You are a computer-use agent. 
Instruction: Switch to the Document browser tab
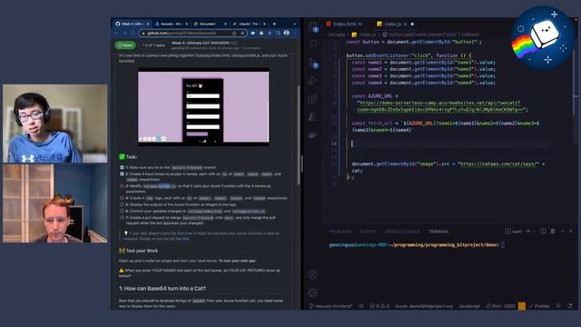click(210, 24)
